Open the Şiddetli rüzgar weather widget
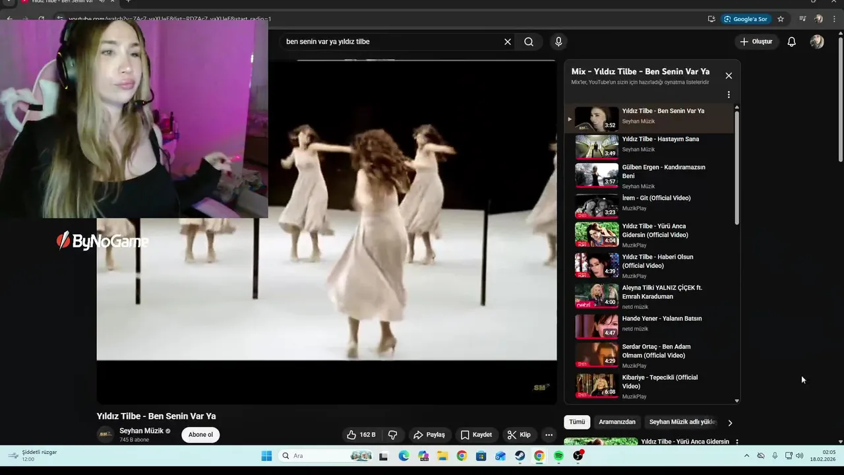The height and width of the screenshot is (475, 844). [x=33, y=456]
